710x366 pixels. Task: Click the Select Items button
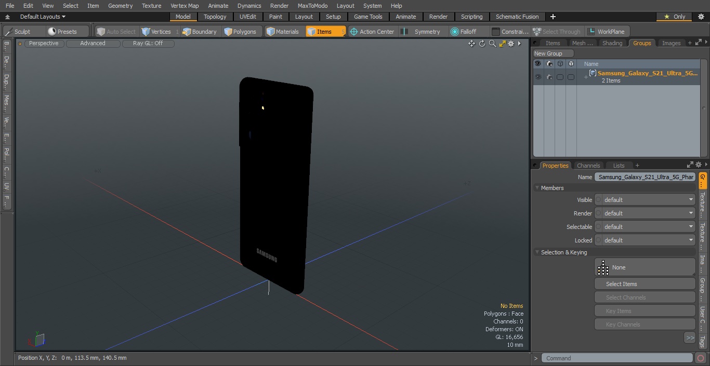point(645,284)
